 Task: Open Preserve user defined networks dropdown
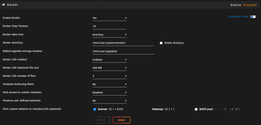click(110, 101)
